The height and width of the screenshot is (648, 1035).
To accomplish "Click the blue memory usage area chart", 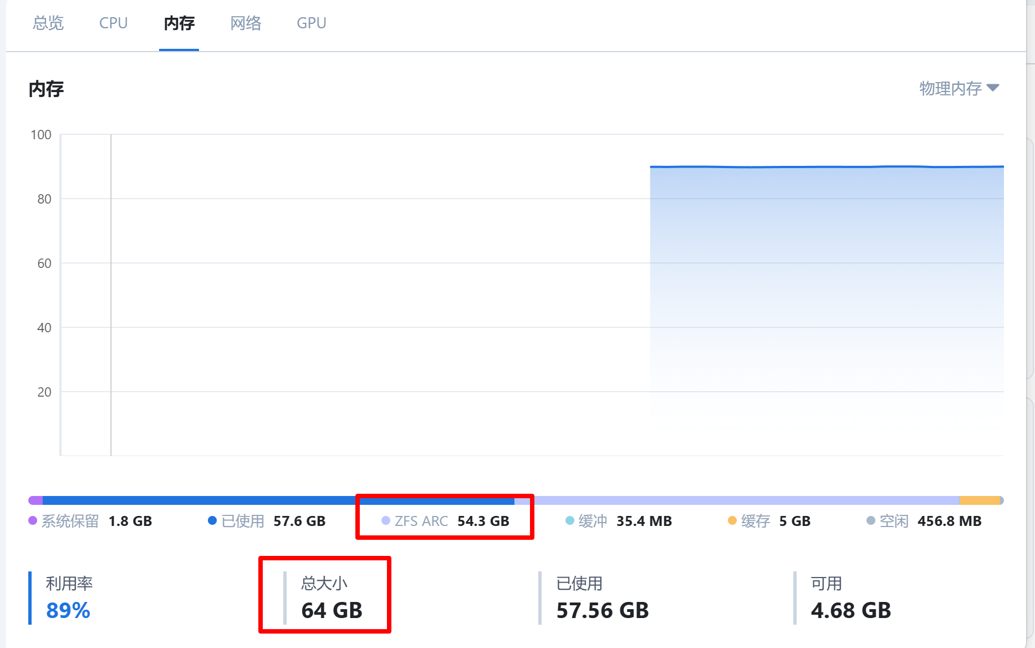I will click(x=827, y=311).
